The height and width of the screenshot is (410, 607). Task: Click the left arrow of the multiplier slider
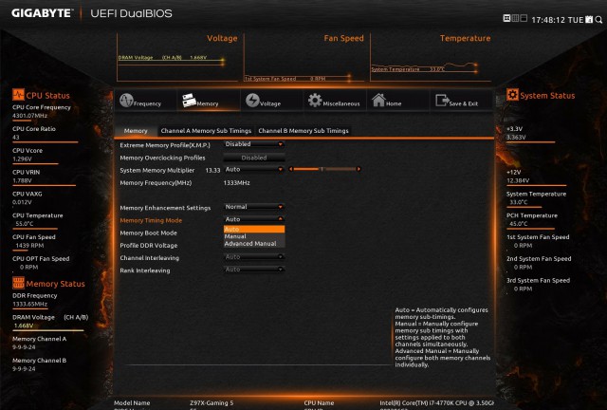click(291, 169)
